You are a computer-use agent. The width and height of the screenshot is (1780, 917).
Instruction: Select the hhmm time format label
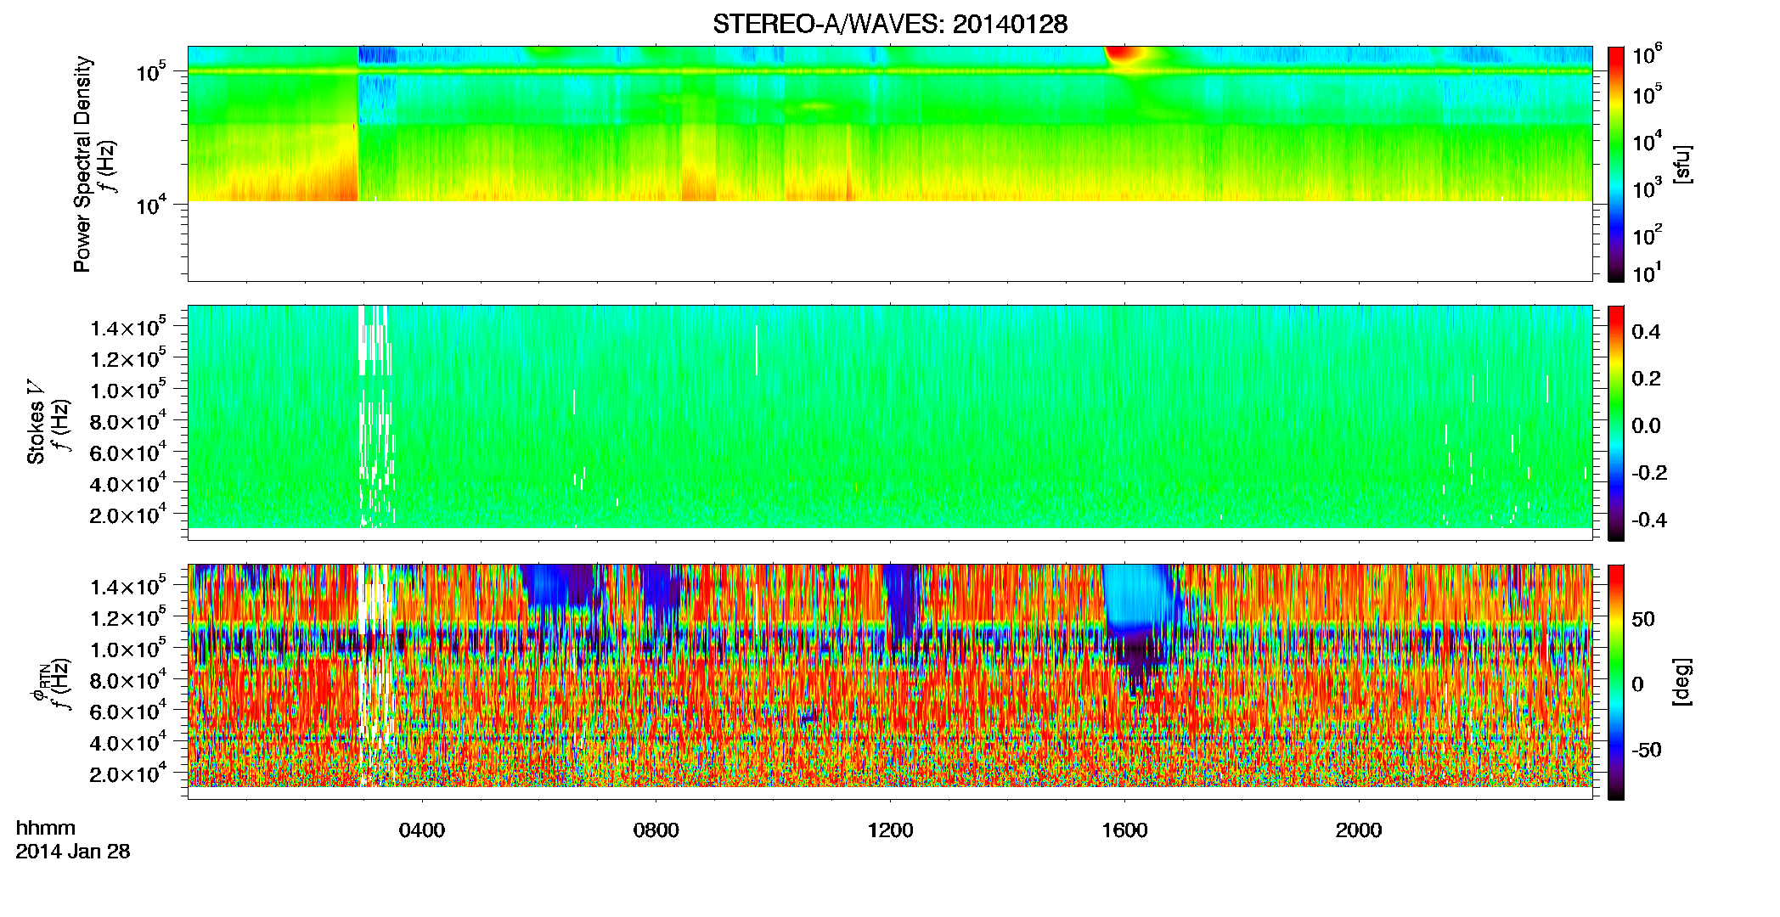46,829
